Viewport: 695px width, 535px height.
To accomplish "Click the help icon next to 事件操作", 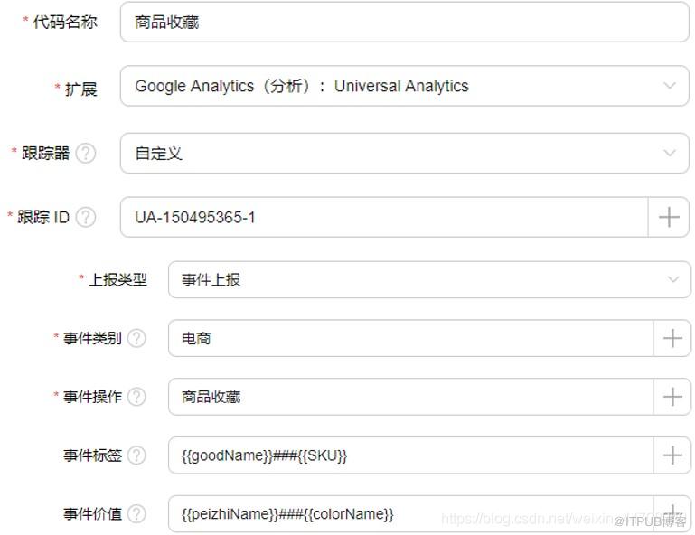I will (136, 397).
